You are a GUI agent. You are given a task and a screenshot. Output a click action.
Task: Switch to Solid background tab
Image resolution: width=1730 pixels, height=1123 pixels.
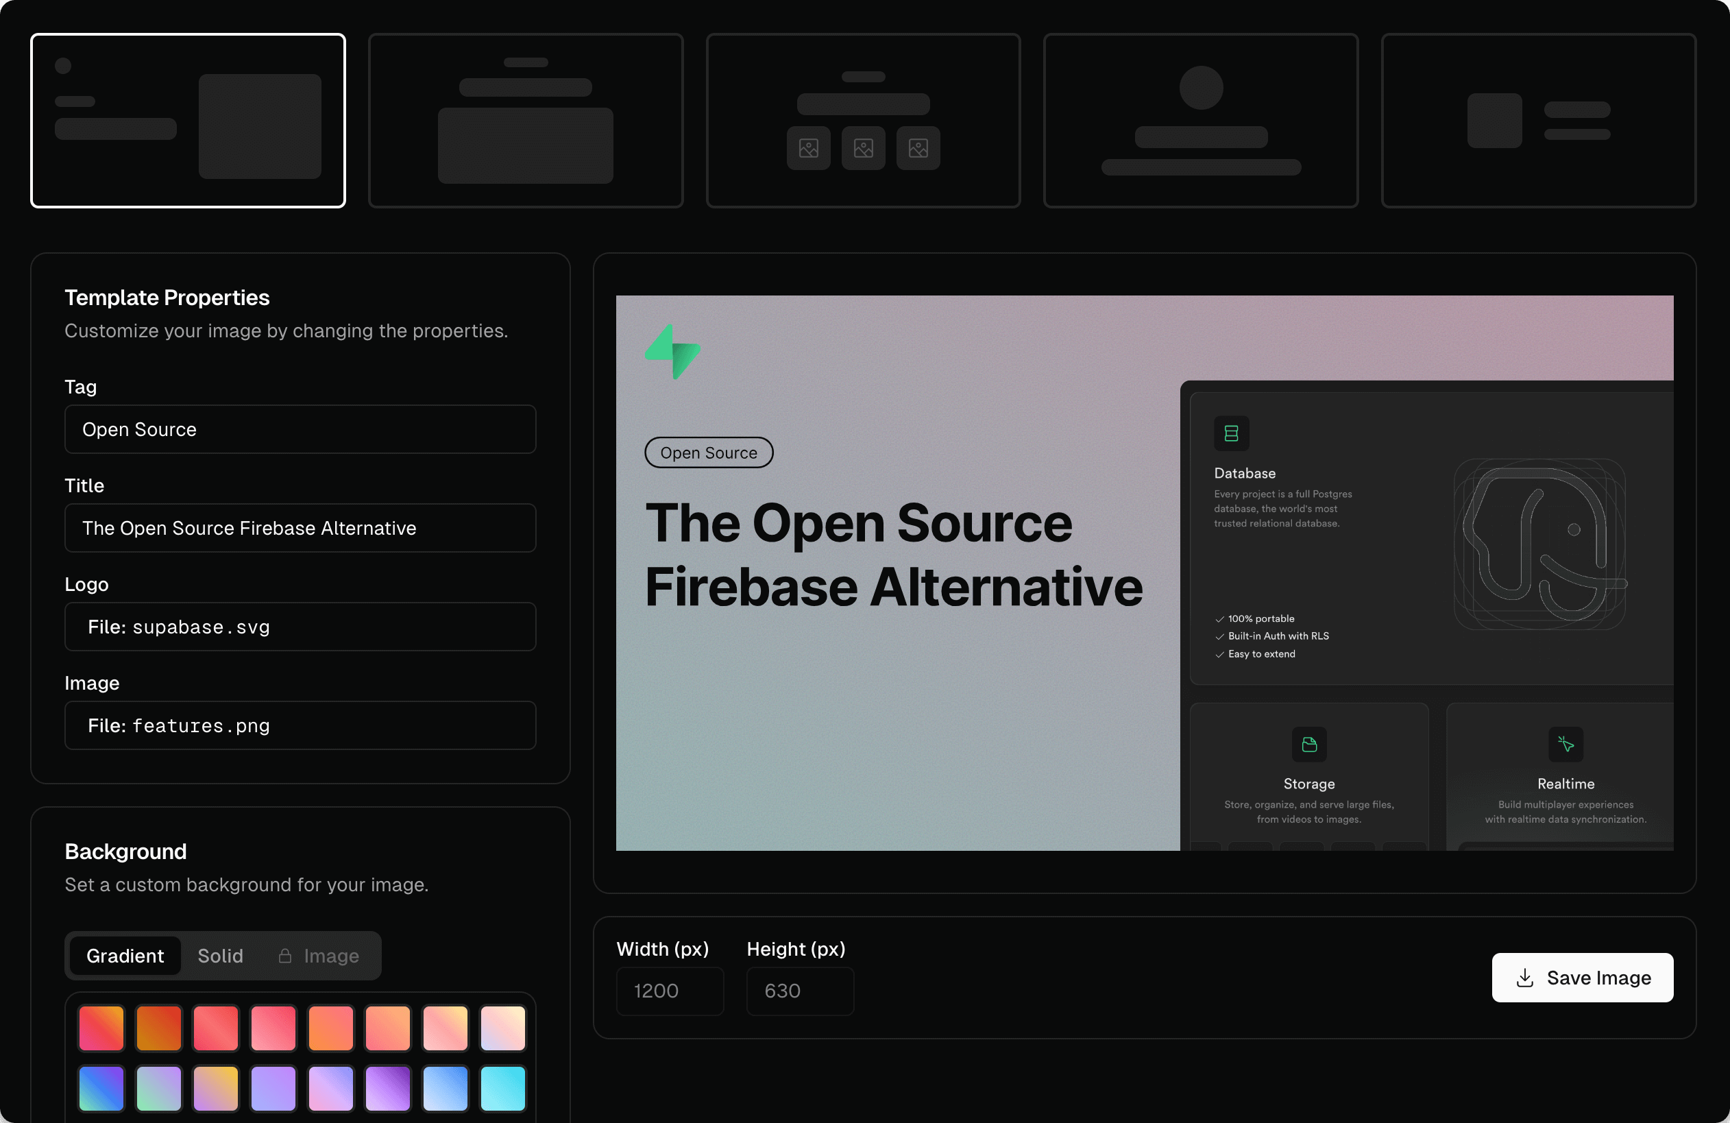coord(220,956)
